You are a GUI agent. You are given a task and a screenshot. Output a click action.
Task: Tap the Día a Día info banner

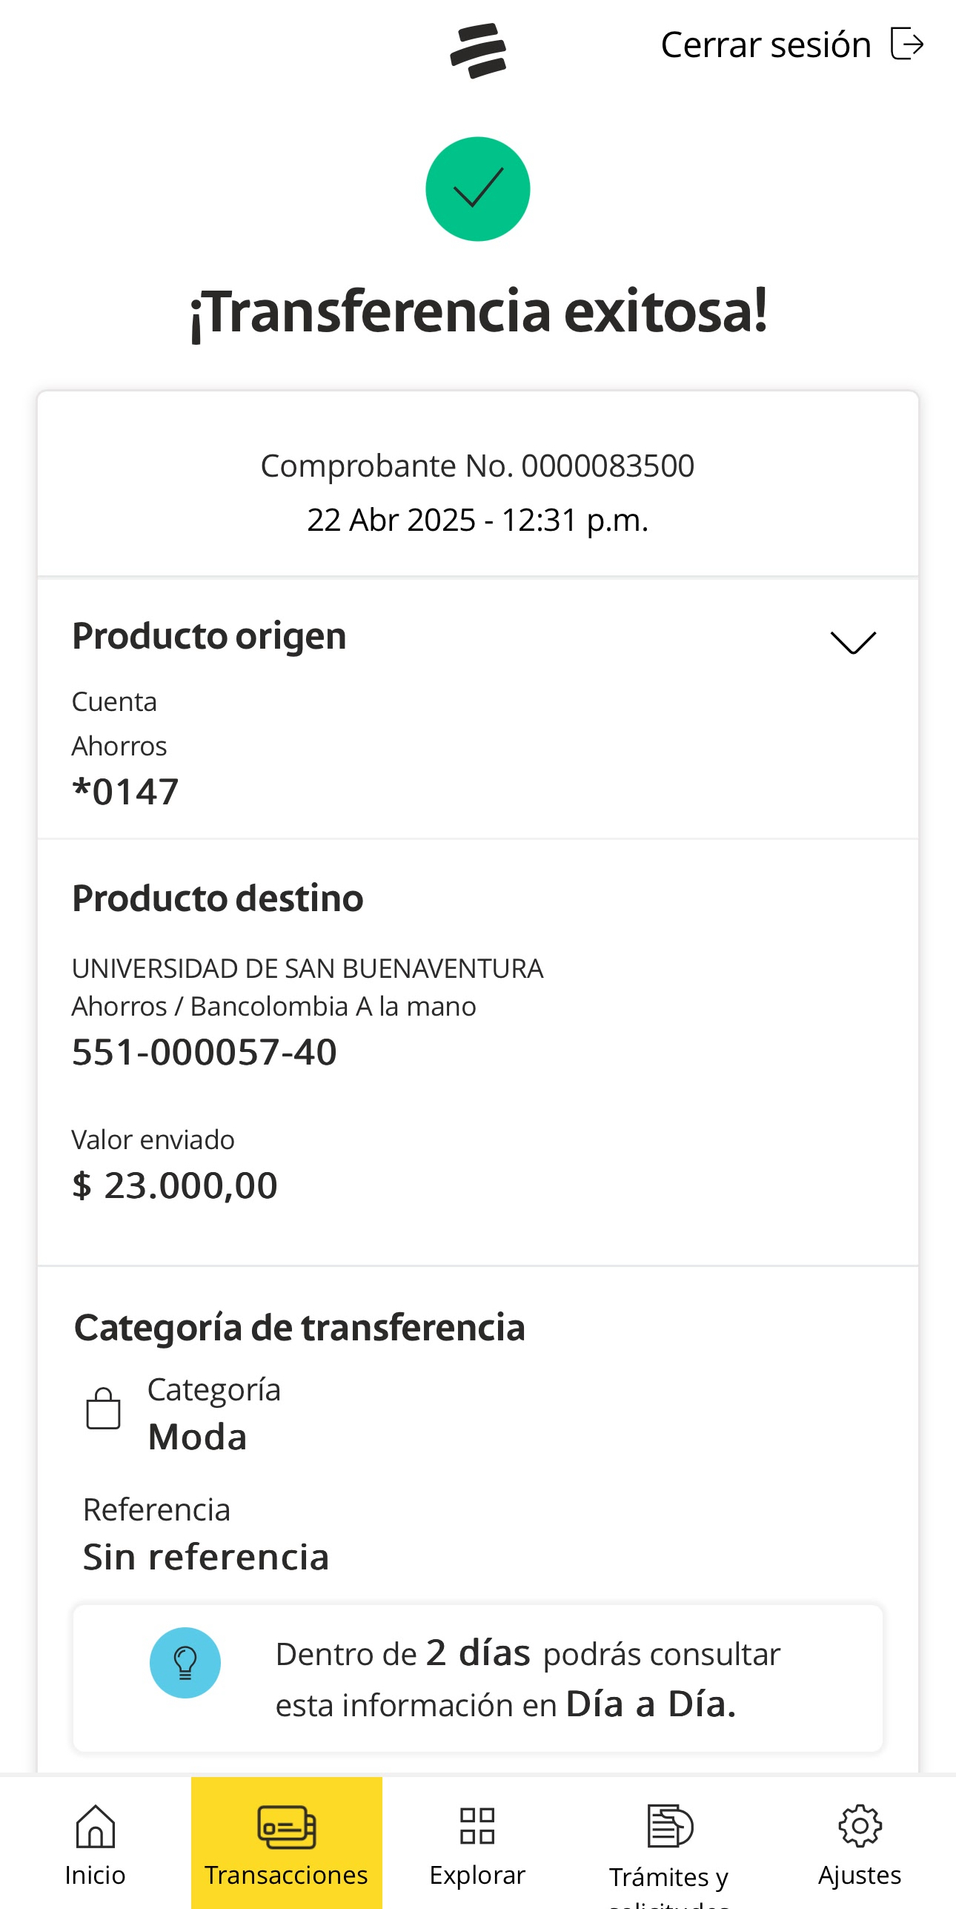coord(478,1678)
